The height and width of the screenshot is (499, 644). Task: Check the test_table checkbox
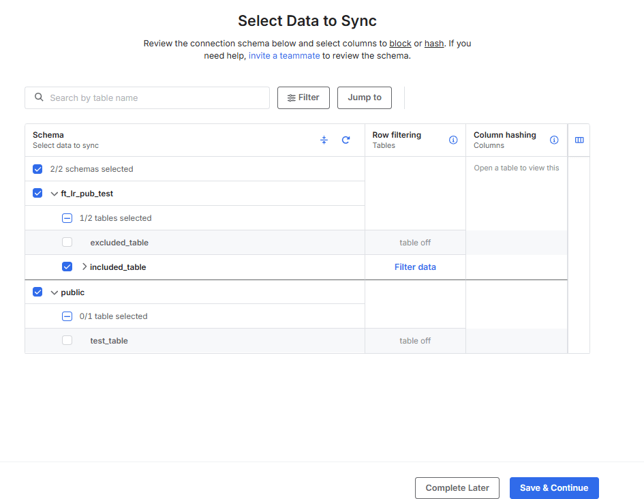pos(67,340)
